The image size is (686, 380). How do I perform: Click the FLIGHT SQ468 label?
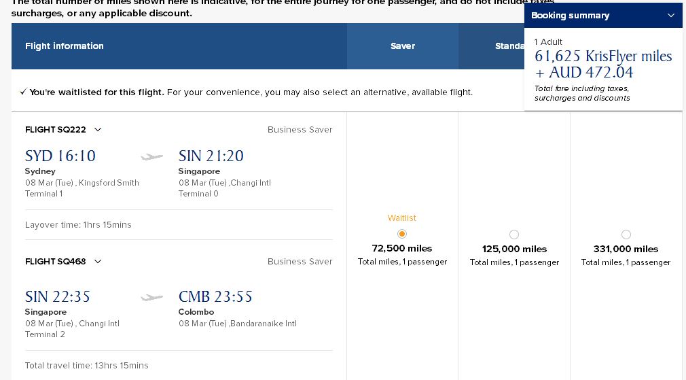coord(56,261)
